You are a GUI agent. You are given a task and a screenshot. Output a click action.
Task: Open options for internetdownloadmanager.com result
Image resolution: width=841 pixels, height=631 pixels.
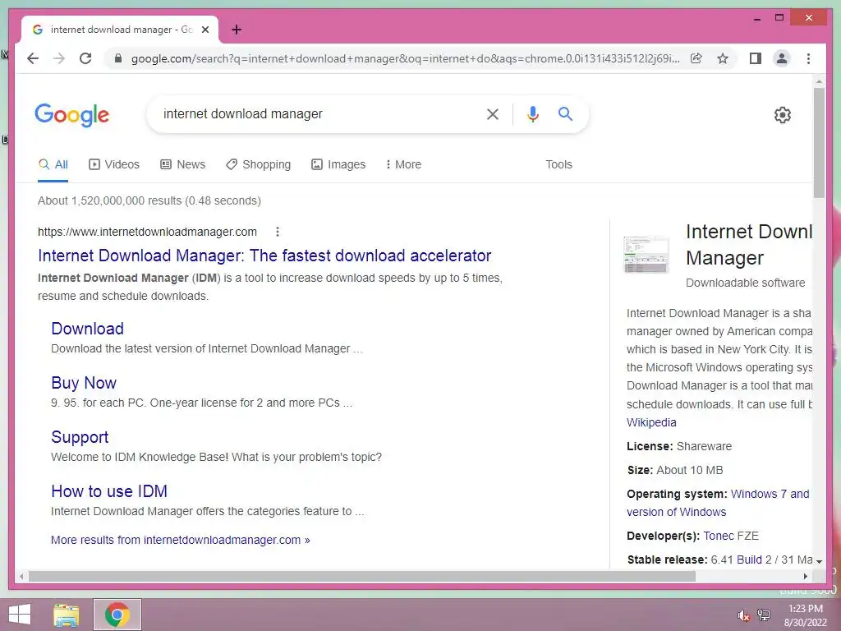278,232
